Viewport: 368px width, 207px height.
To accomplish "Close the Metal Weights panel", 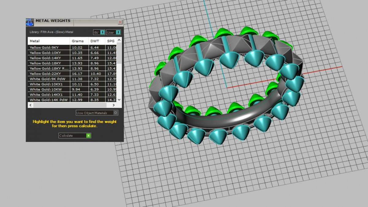I will (x=120, y=22).
